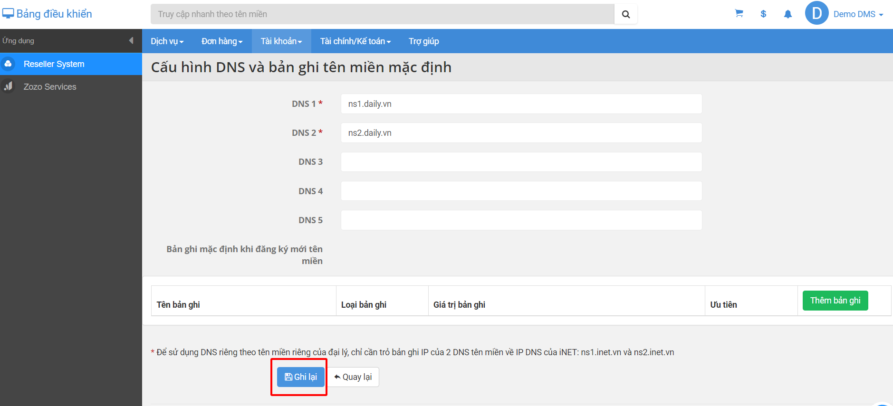Screen dimensions: 893x406
Task: Select Reseller System in sidebar
Action: (x=71, y=64)
